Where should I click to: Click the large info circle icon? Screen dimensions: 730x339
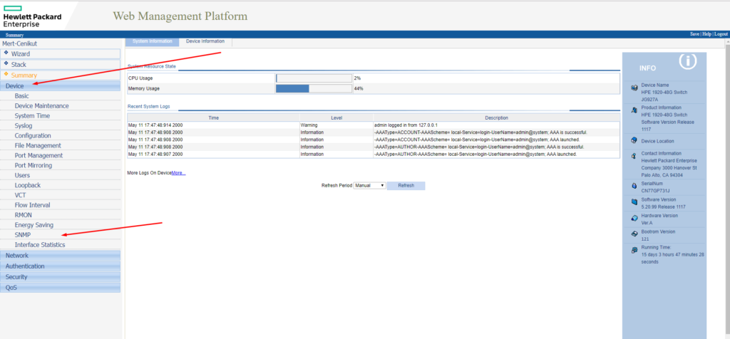point(687,61)
